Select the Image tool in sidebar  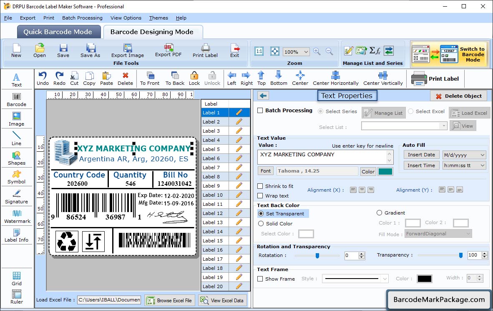pos(16,119)
